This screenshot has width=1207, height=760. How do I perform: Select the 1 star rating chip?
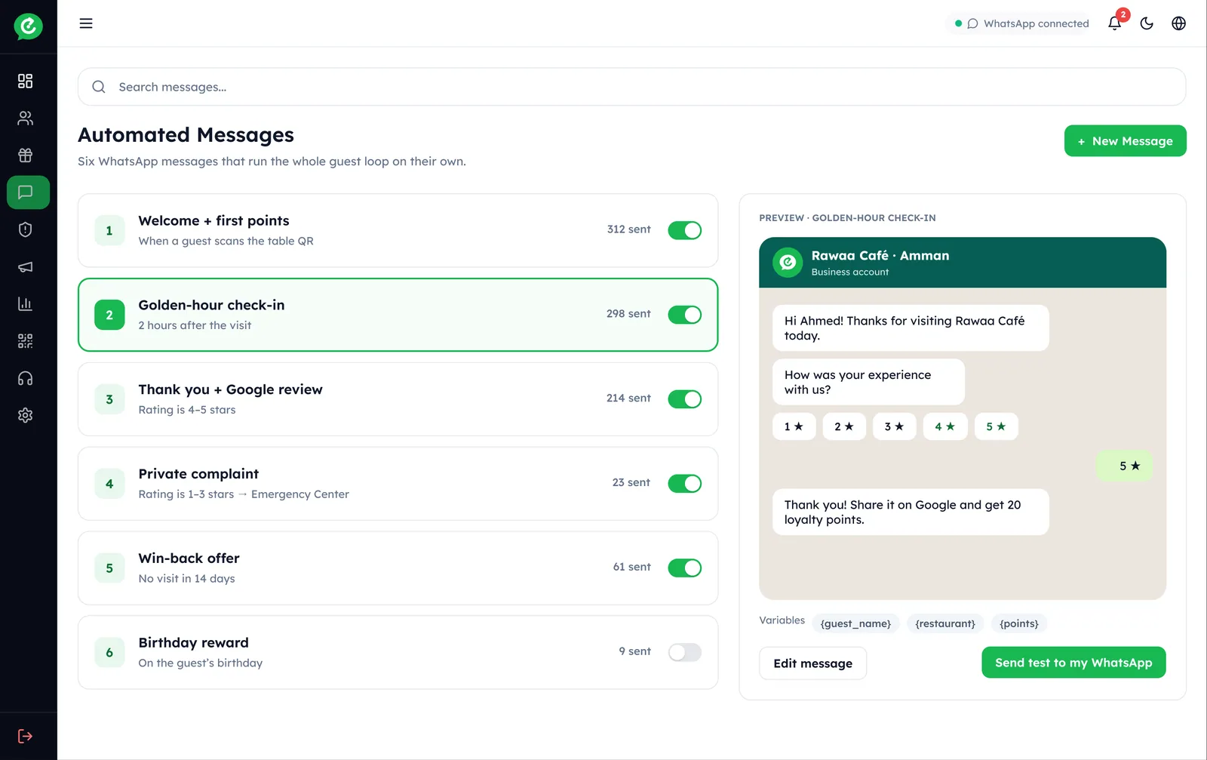coord(794,426)
